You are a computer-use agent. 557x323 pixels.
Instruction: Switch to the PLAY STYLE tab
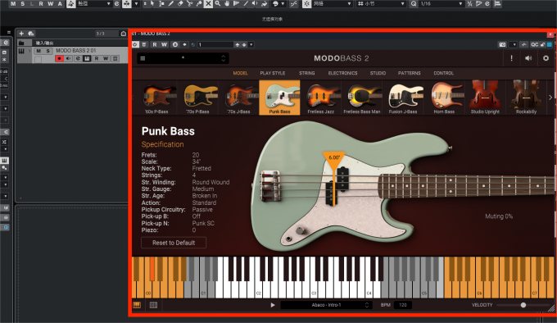click(x=273, y=73)
